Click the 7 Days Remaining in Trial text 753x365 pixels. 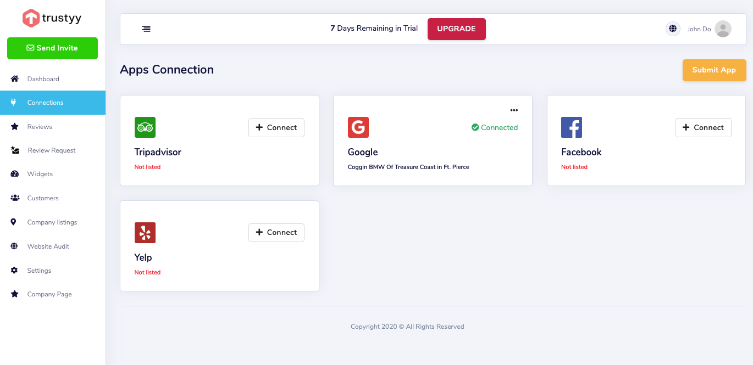[x=374, y=29]
